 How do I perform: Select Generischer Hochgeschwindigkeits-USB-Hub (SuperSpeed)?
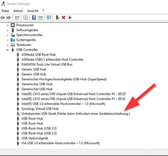(64, 79)
